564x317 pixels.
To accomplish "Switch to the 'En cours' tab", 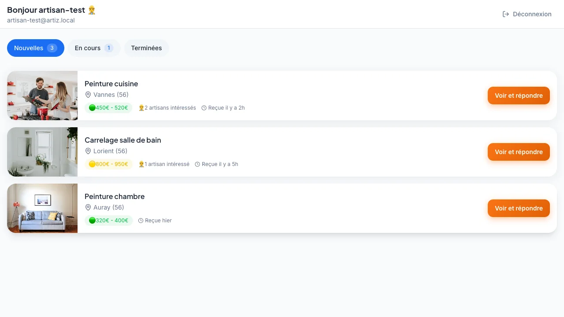I will click(94, 48).
